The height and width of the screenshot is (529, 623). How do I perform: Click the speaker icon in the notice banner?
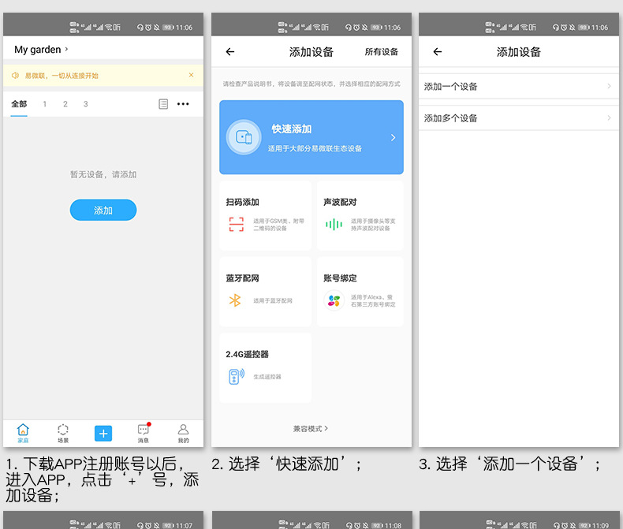pyautogui.click(x=15, y=76)
